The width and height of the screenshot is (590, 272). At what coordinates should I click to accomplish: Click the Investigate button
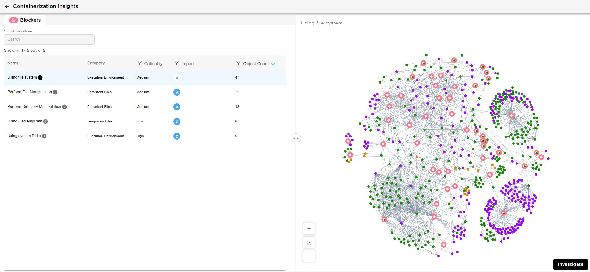pos(570,264)
